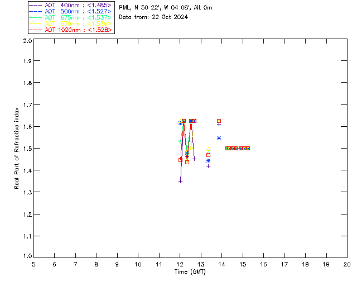Click x-axis hour label 6

[55, 264]
